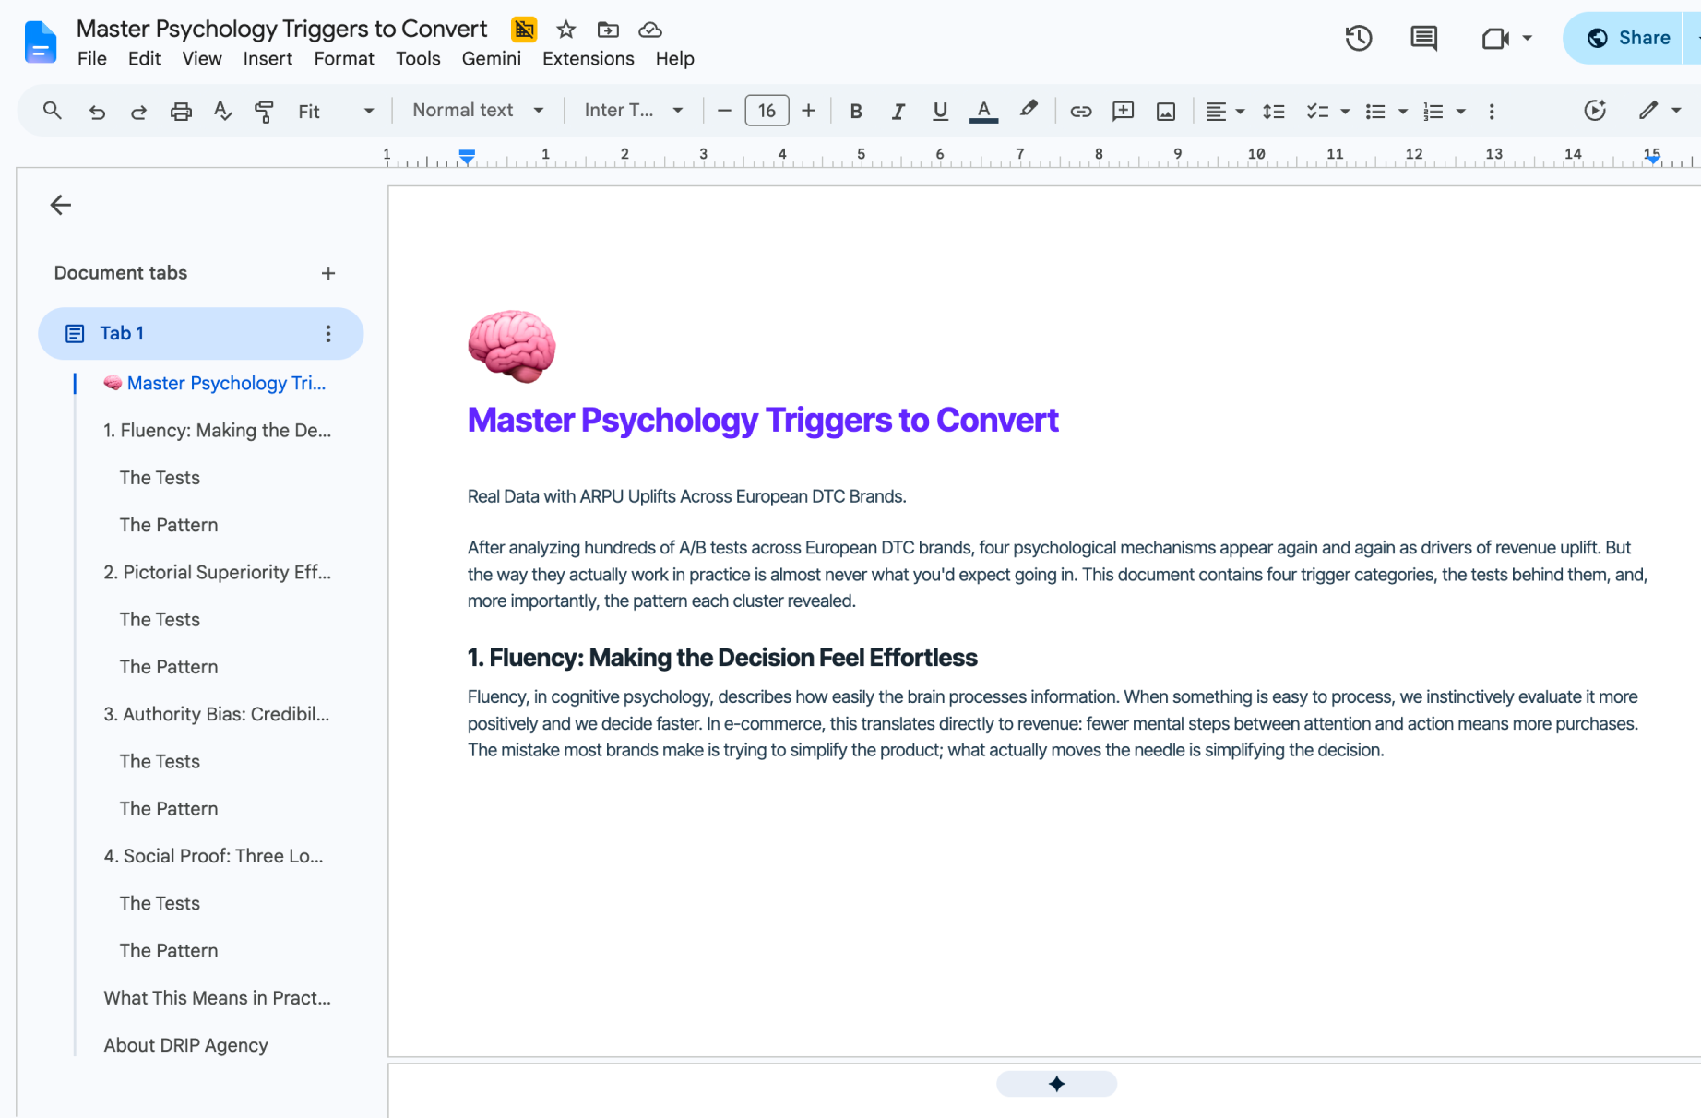The width and height of the screenshot is (1701, 1118).
Task: Open the Tools menu
Action: (418, 59)
